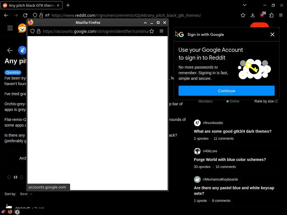The width and height of the screenshot is (287, 215).
Task: Go back in main browser toolbar
Action: 6,15
